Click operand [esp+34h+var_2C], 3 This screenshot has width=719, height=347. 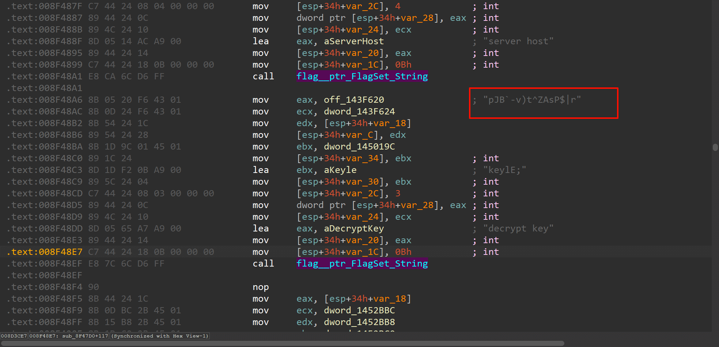tap(348, 193)
